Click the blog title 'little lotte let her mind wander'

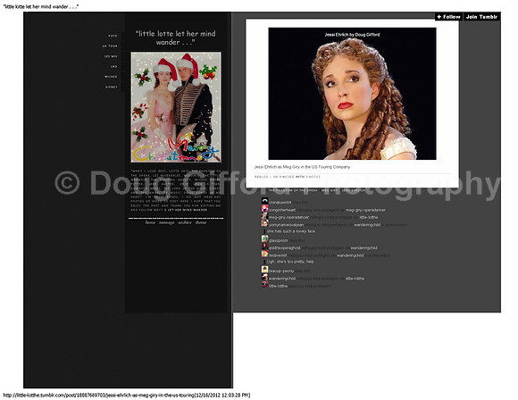[x=175, y=38]
